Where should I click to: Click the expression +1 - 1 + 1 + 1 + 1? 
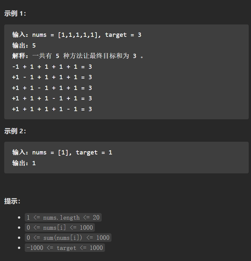pyautogui.click(x=52, y=77)
